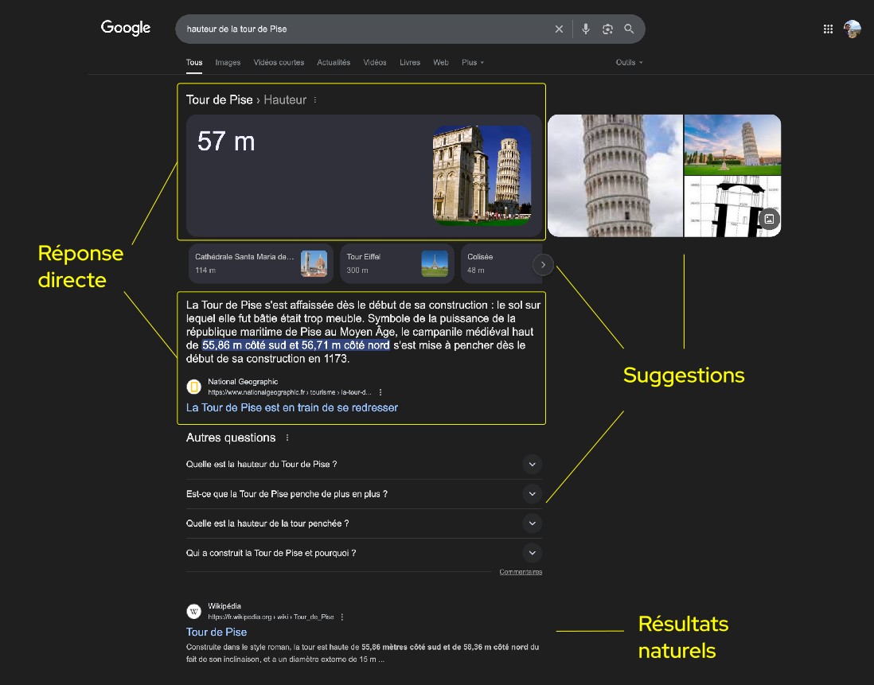
Task: Open Google Lens image search icon
Action: click(x=607, y=29)
